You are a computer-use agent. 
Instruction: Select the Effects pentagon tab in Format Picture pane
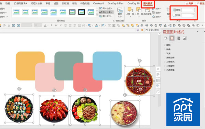[172, 38]
